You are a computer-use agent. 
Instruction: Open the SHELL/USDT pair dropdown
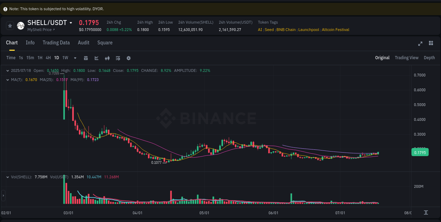[71, 22]
